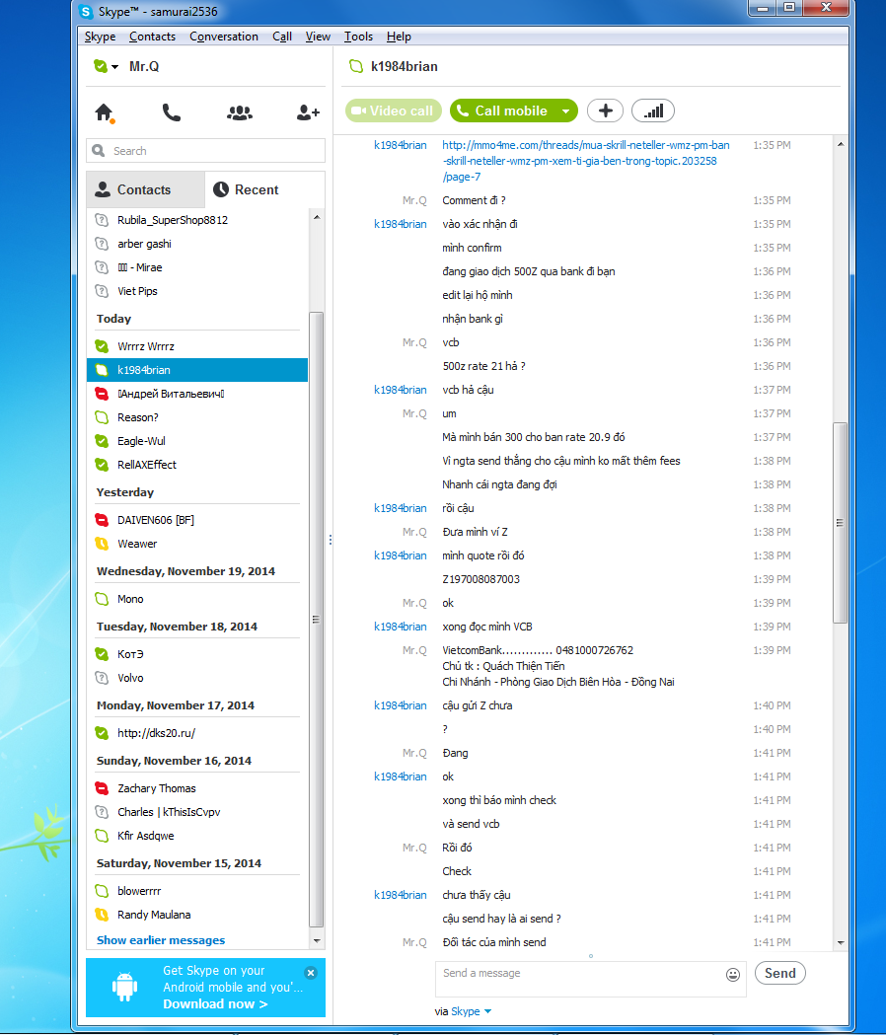
Task: Expand the Call mobile dropdown arrow
Action: click(x=565, y=111)
